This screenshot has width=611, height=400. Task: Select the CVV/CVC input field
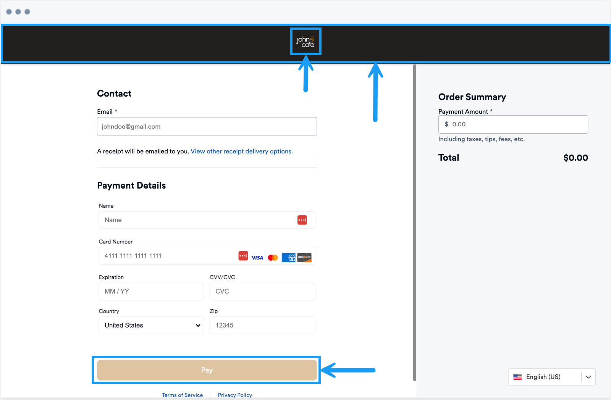[262, 291]
